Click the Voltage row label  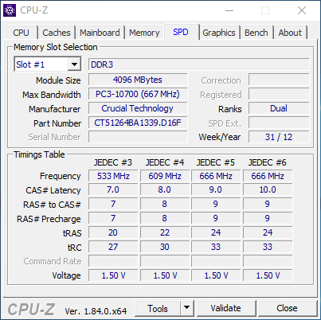click(66, 275)
